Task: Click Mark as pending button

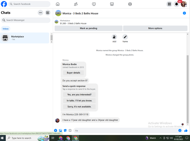Action: tap(89, 28)
